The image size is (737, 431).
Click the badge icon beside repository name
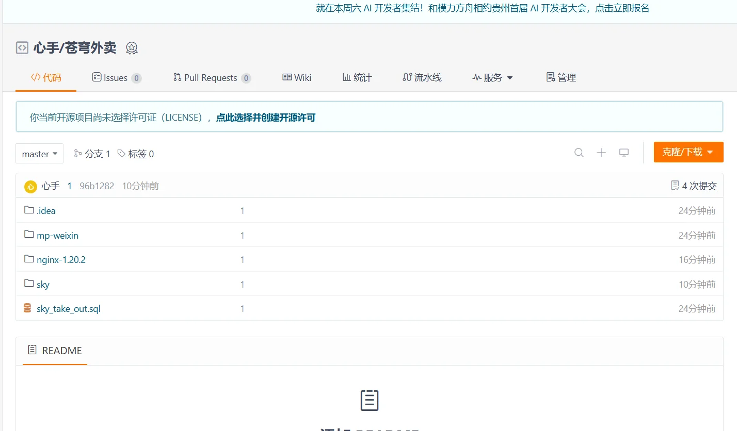click(x=132, y=47)
